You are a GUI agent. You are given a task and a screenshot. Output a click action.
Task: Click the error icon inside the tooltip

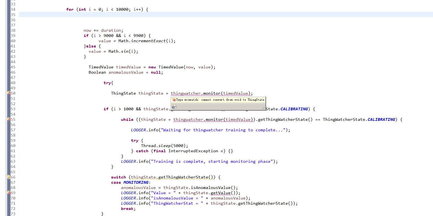click(174, 100)
